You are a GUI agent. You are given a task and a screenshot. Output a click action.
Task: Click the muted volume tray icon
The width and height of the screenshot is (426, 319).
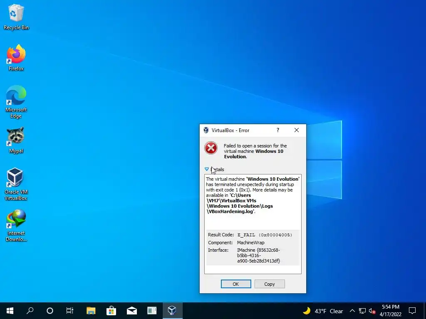click(x=372, y=311)
